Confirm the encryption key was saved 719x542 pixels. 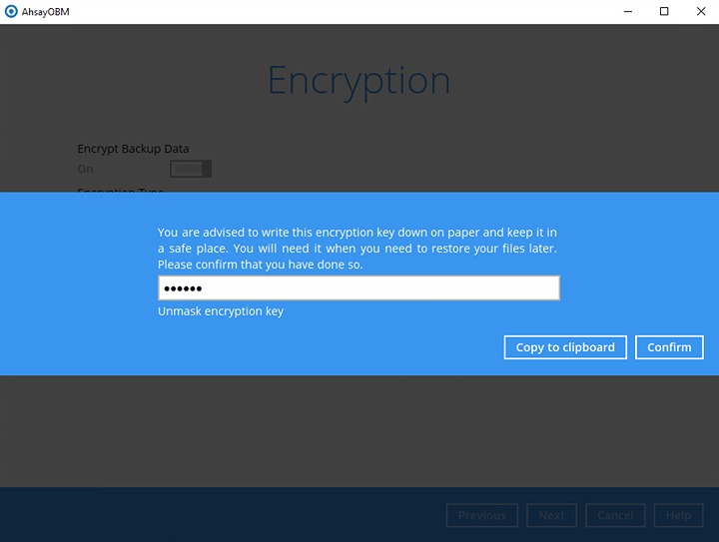pyautogui.click(x=669, y=347)
